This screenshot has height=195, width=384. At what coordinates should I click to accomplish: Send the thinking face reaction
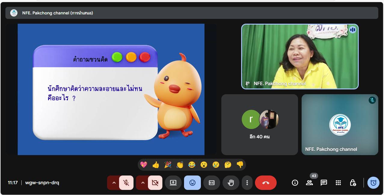click(x=228, y=165)
